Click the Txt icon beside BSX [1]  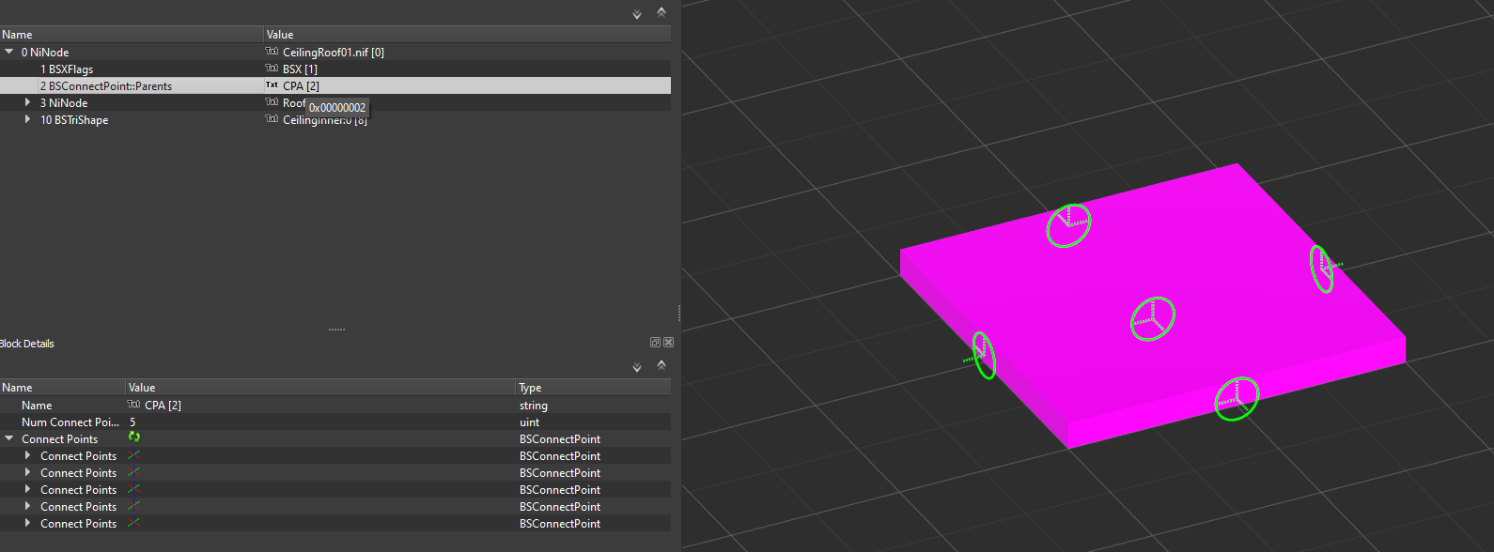pos(272,69)
